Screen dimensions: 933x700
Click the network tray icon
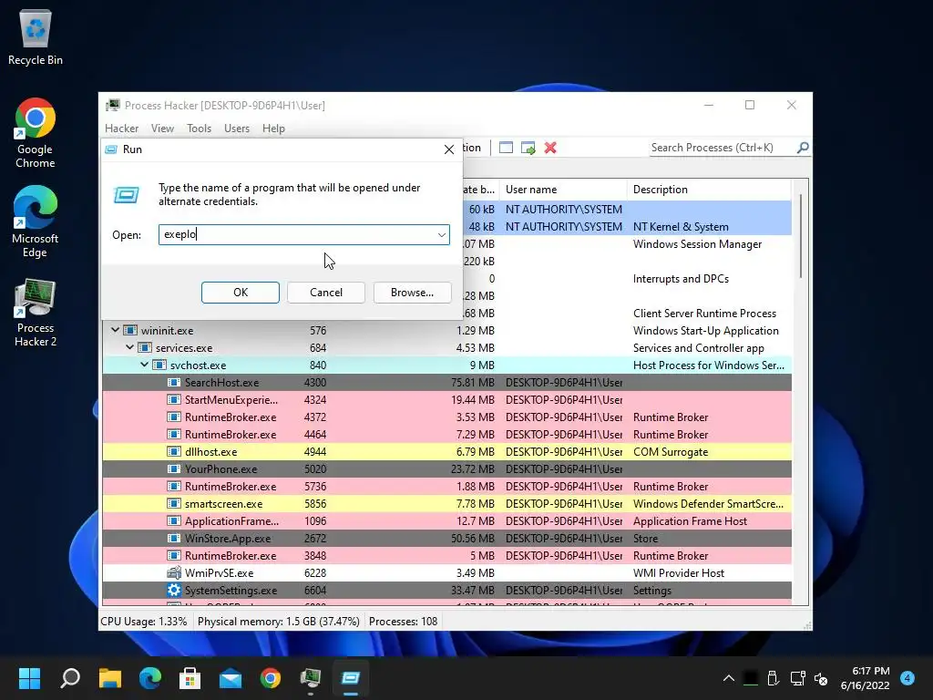798,678
